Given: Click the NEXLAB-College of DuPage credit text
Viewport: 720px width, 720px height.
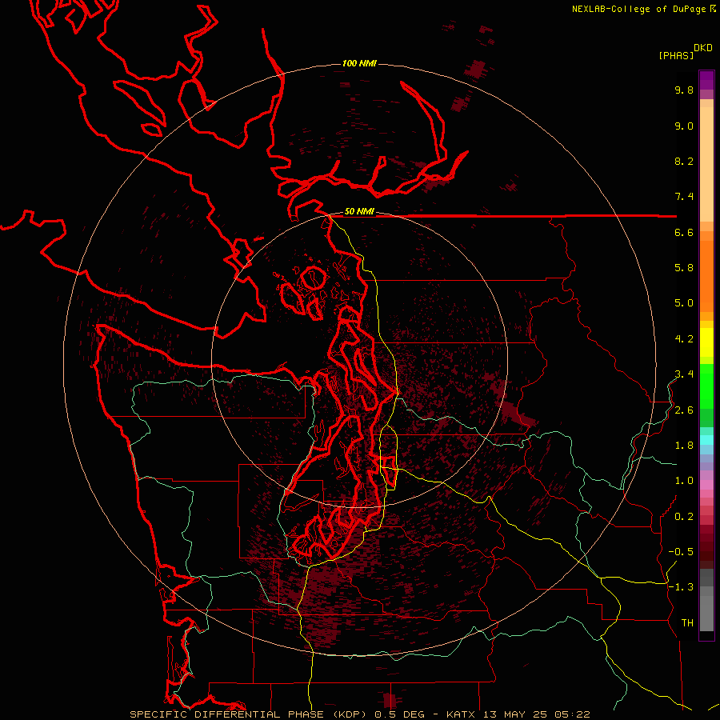Looking at the screenshot, I should 638,9.
